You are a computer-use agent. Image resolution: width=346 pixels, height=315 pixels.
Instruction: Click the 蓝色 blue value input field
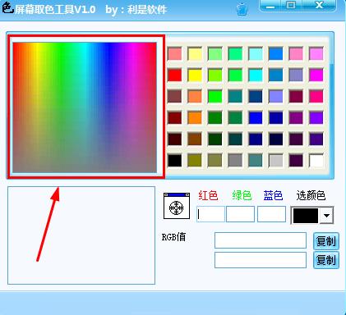click(x=271, y=214)
